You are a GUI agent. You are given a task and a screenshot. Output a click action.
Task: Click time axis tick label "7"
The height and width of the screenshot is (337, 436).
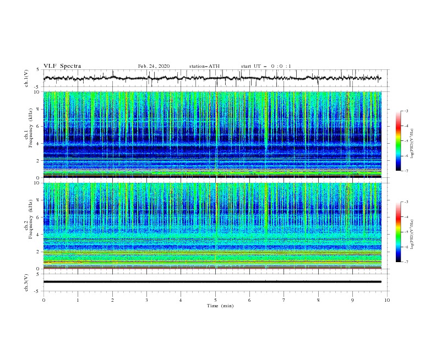point(284,300)
